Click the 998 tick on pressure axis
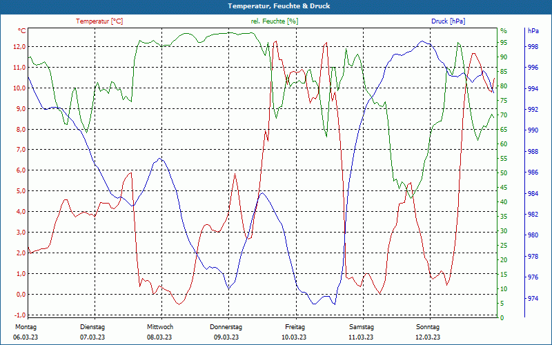The width and height of the screenshot is (552, 345). (x=533, y=47)
